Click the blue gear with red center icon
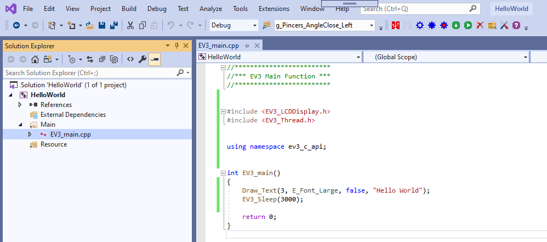 pyautogui.click(x=444, y=25)
